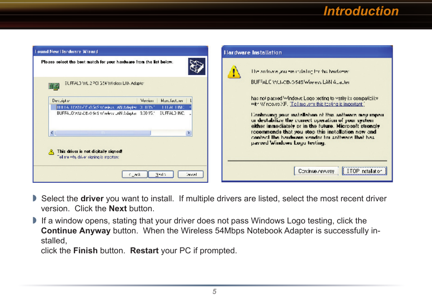The width and height of the screenshot is (432, 299).
Task: Click the hardware wizard icon at top right
Action: [197, 66]
